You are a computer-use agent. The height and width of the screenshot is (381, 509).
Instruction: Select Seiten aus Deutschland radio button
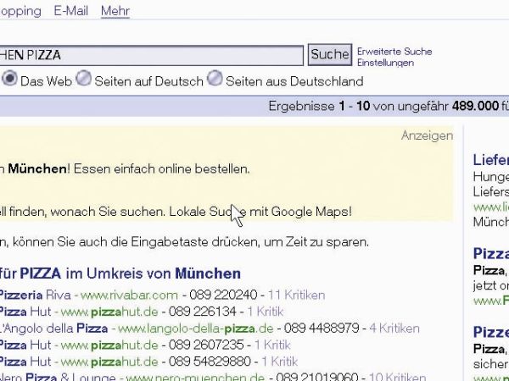(215, 78)
